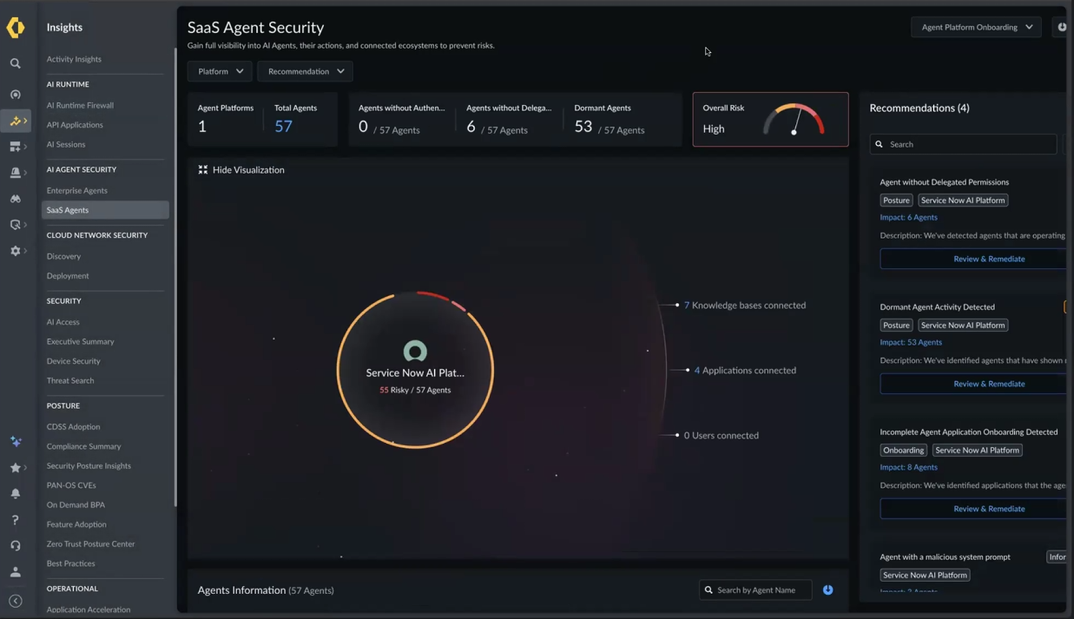This screenshot has height=619, width=1074.
Task: Click Impact: 6 Agents link
Action: tap(909, 218)
